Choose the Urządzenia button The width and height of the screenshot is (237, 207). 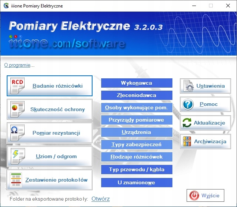pyautogui.click(x=137, y=132)
